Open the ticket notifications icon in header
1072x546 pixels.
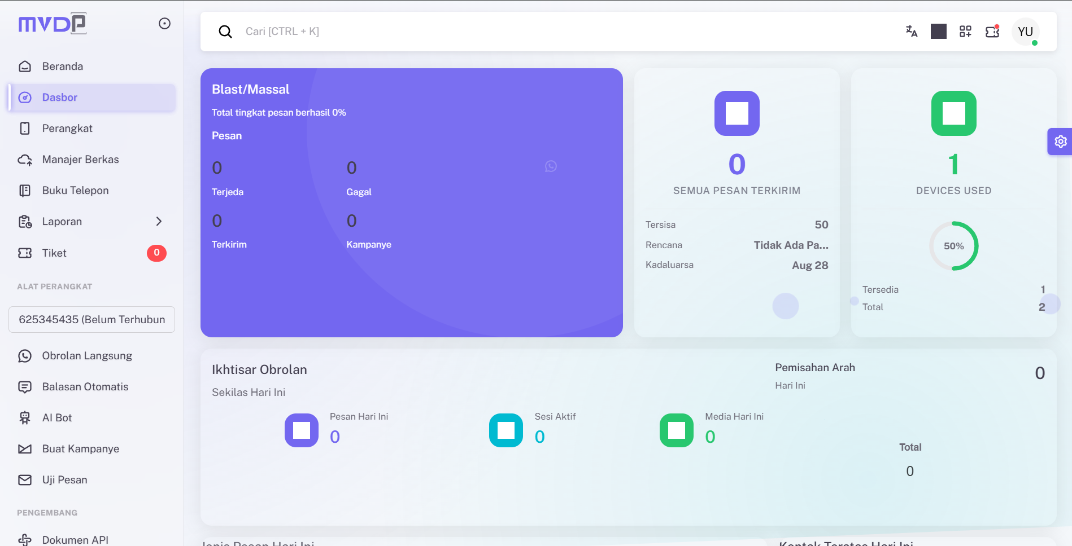click(x=992, y=32)
